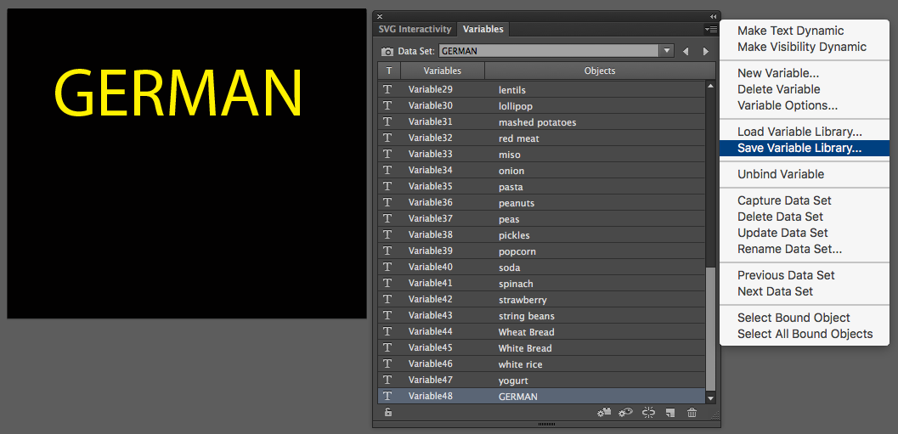This screenshot has width=898, height=434.
Task: Click the Delete Variable trash icon
Action: [692, 412]
